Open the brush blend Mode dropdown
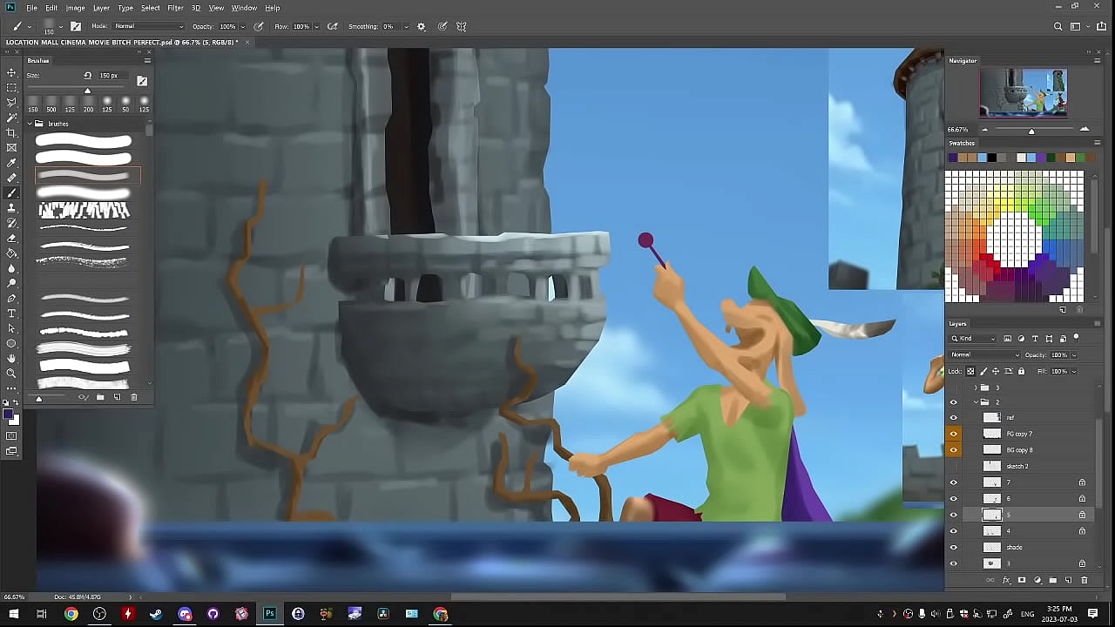The width and height of the screenshot is (1115, 627). click(x=148, y=26)
